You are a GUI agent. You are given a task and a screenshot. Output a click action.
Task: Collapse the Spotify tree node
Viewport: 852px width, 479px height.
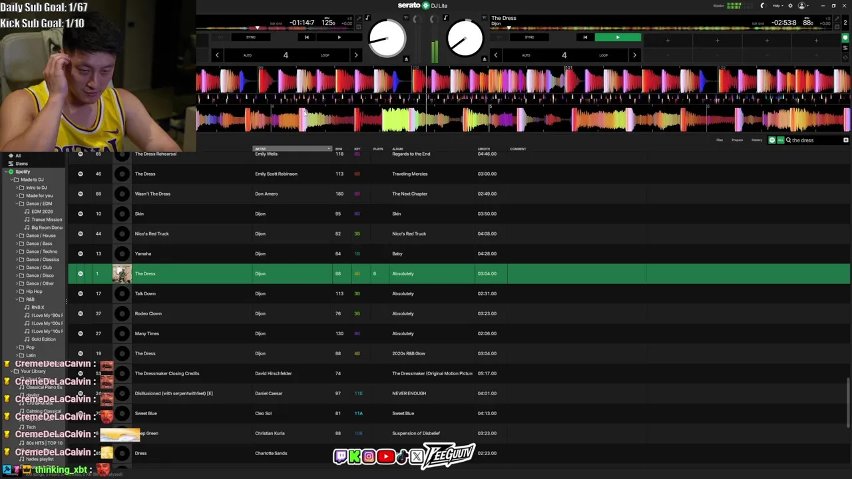[5, 172]
